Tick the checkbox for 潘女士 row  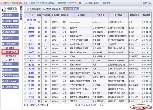[25, 65]
